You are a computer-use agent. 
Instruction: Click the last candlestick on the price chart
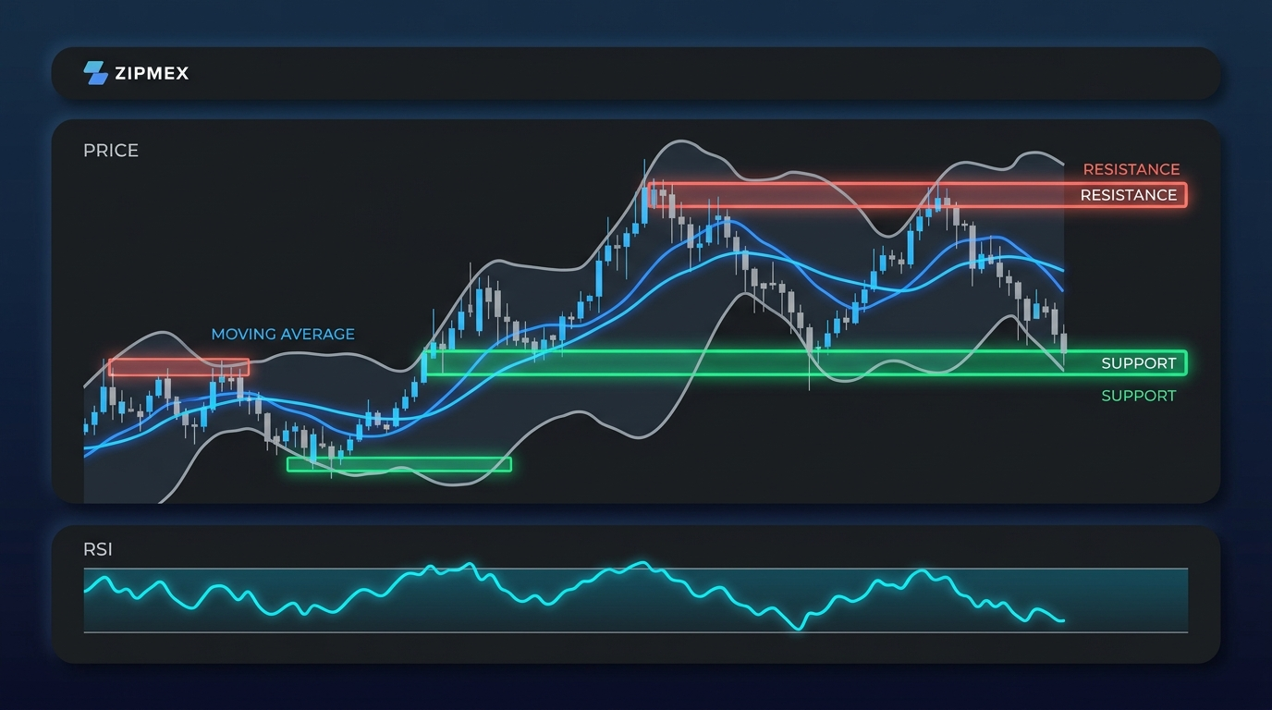click(x=1064, y=343)
